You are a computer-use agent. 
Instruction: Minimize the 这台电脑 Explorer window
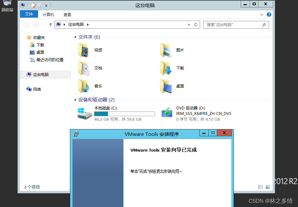point(245,4)
